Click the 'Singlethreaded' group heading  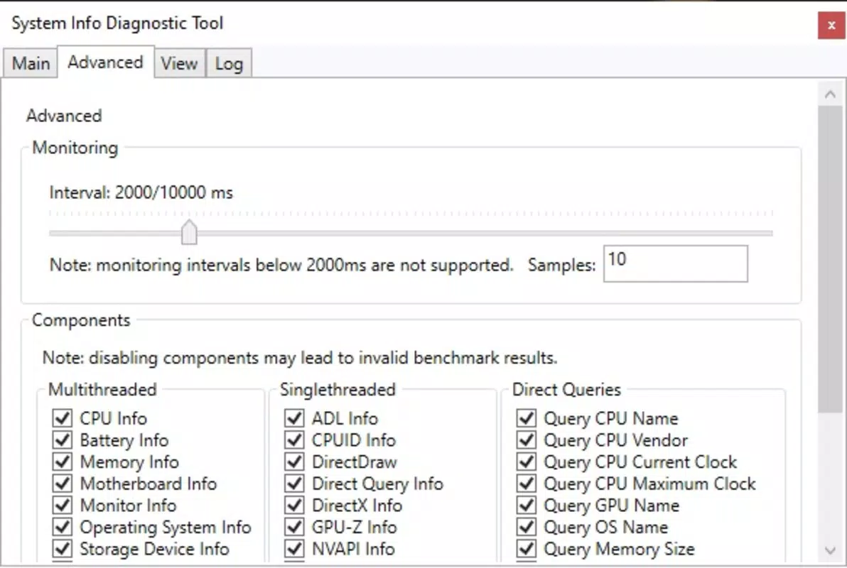point(338,389)
